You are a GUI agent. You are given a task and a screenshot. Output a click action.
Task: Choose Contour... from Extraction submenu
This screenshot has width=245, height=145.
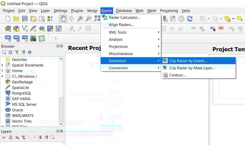point(198,75)
